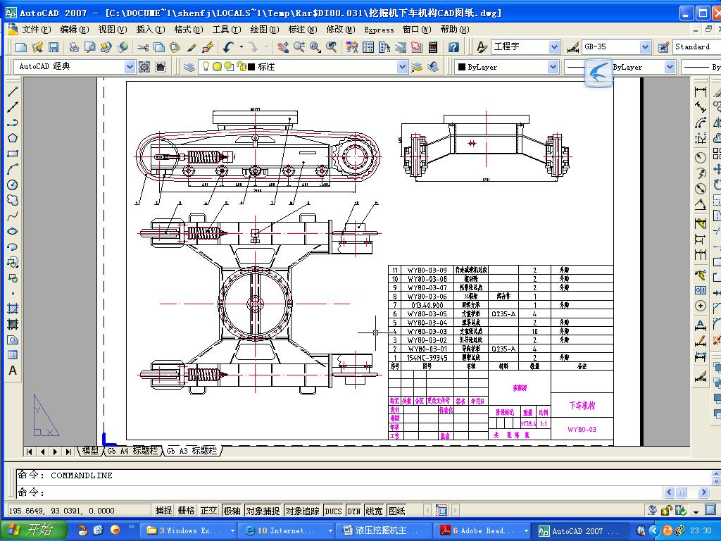Image resolution: width=721 pixels, height=541 pixels.
Task: Create a new drawing with New icon
Action: click(x=21, y=47)
